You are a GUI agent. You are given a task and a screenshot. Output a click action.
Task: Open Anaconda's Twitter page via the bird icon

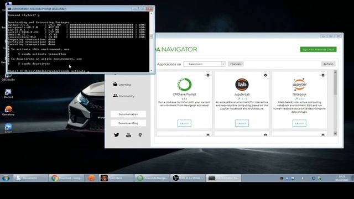pyautogui.click(x=117, y=135)
